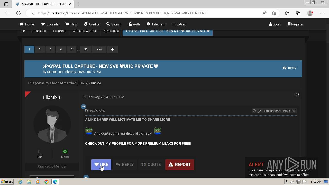Viewport: 329px width, 185px height.
Task: Go to page 3 of thread
Action: pyautogui.click(x=50, y=49)
